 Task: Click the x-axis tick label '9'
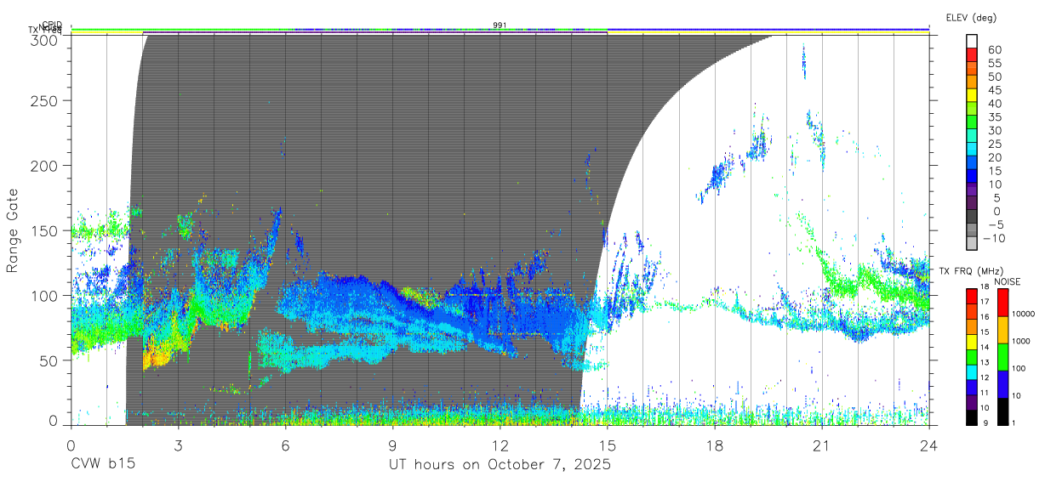click(x=392, y=445)
